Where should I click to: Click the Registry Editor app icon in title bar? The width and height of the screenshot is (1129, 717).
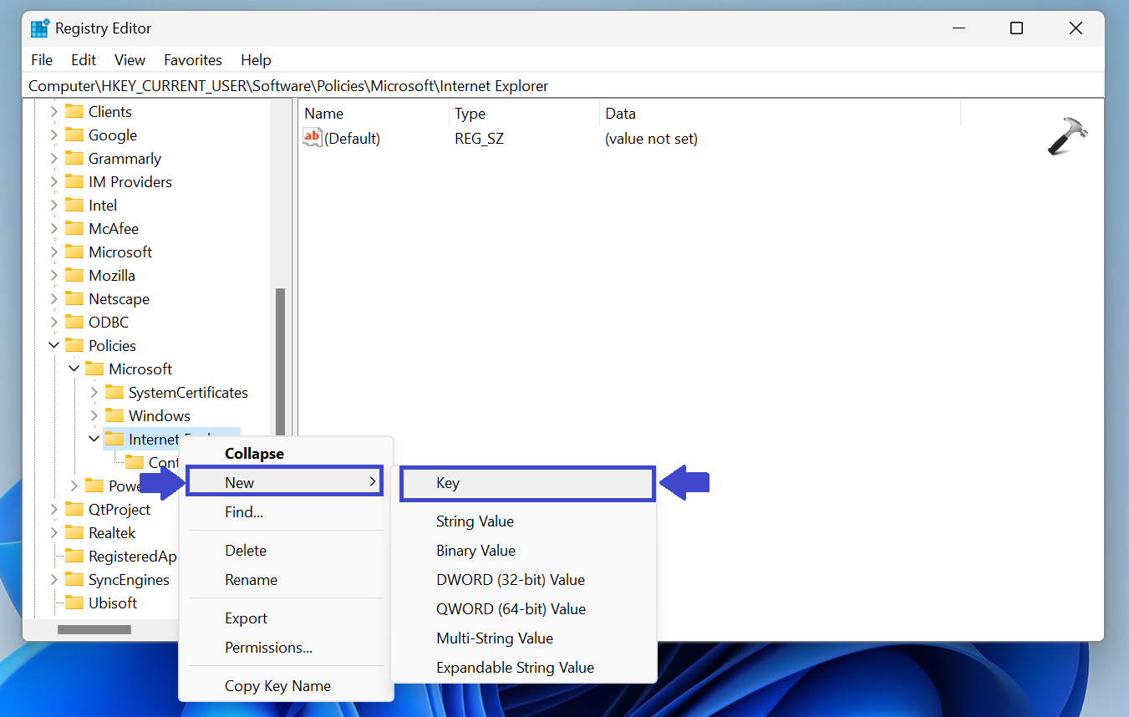coord(39,28)
